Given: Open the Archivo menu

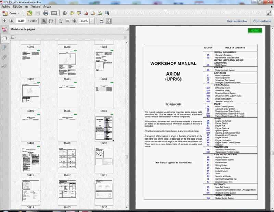Looking at the screenshot, I should (6, 6).
